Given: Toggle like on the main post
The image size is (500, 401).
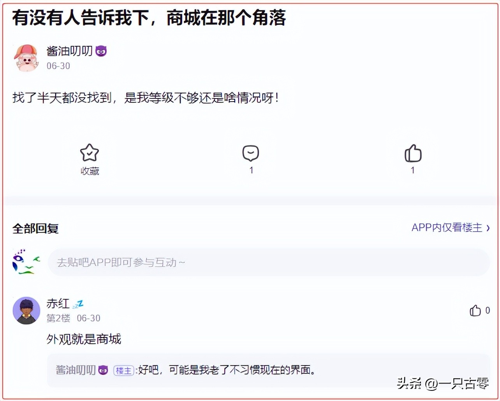Looking at the screenshot, I should pyautogui.click(x=413, y=153).
